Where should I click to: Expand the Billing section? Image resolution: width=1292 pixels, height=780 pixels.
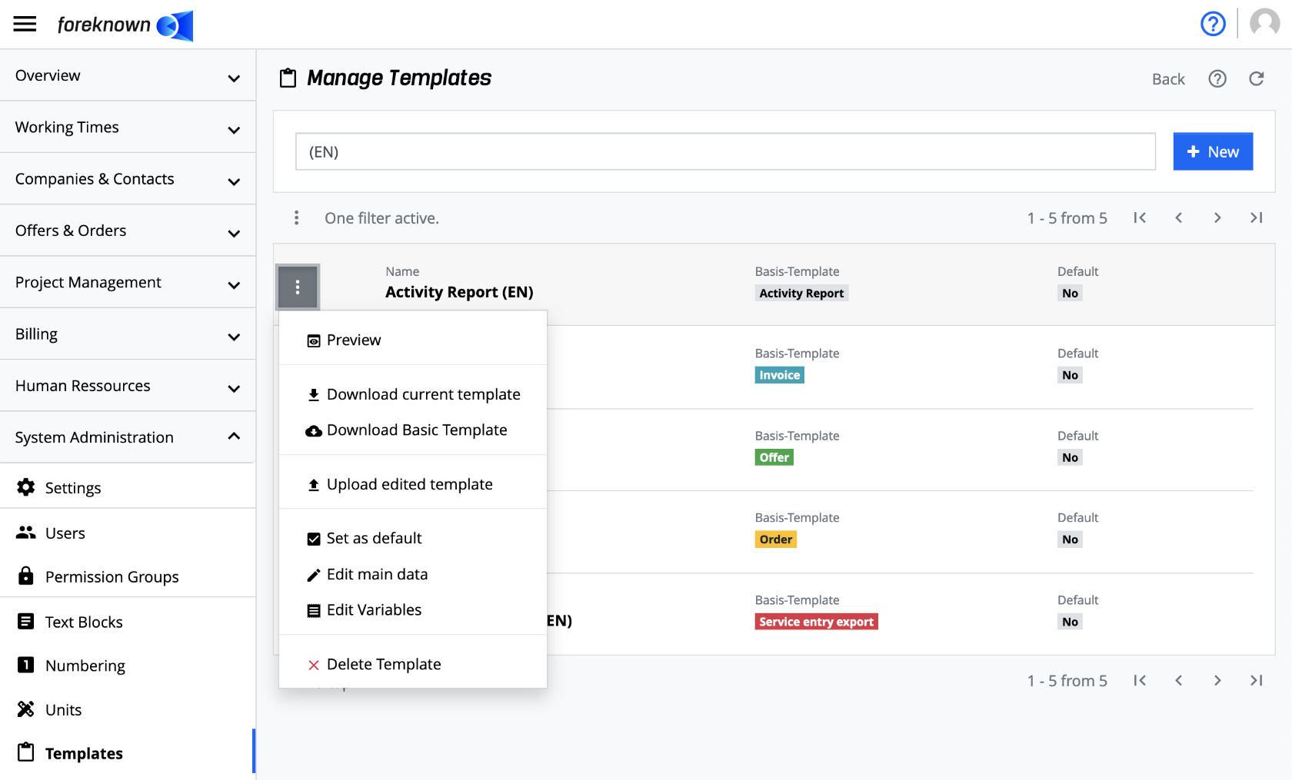(x=128, y=334)
